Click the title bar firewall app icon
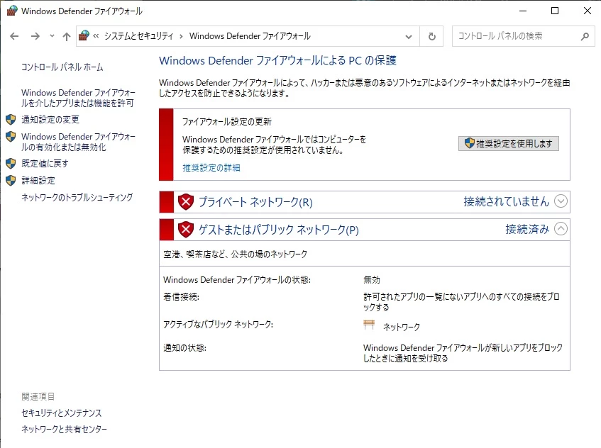This screenshot has height=448, width=601. click(12, 11)
